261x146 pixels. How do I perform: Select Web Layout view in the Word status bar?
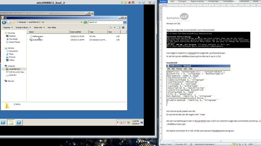pos(240,144)
